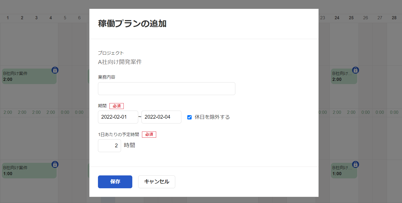Screen dimensions: 402x203
Task: Click the 休日を除外する label text
Action: 212,117
